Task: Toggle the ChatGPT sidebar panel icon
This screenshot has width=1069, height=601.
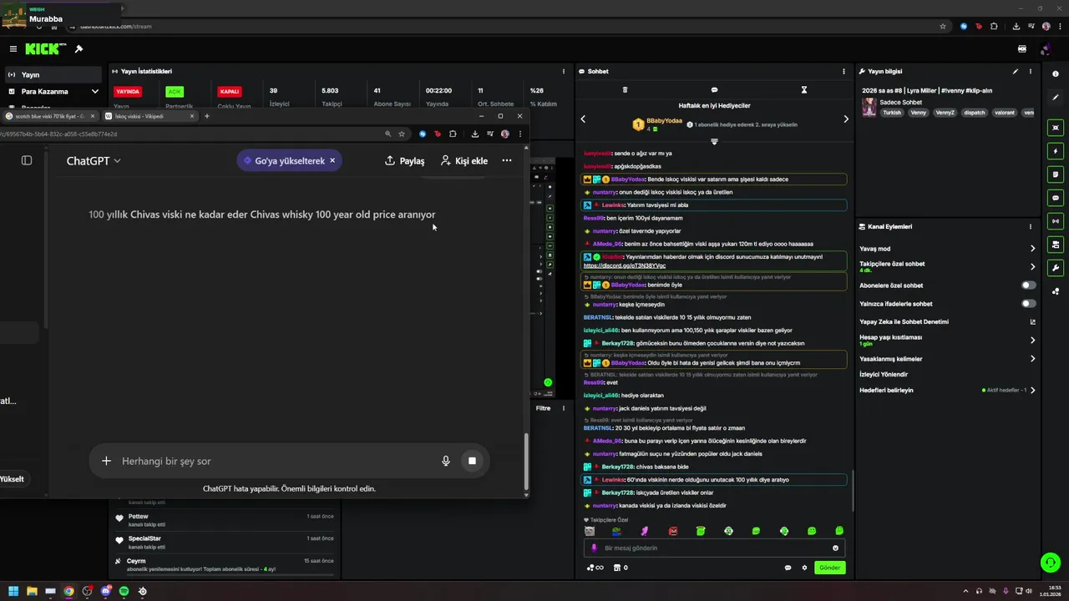Action: (x=27, y=160)
